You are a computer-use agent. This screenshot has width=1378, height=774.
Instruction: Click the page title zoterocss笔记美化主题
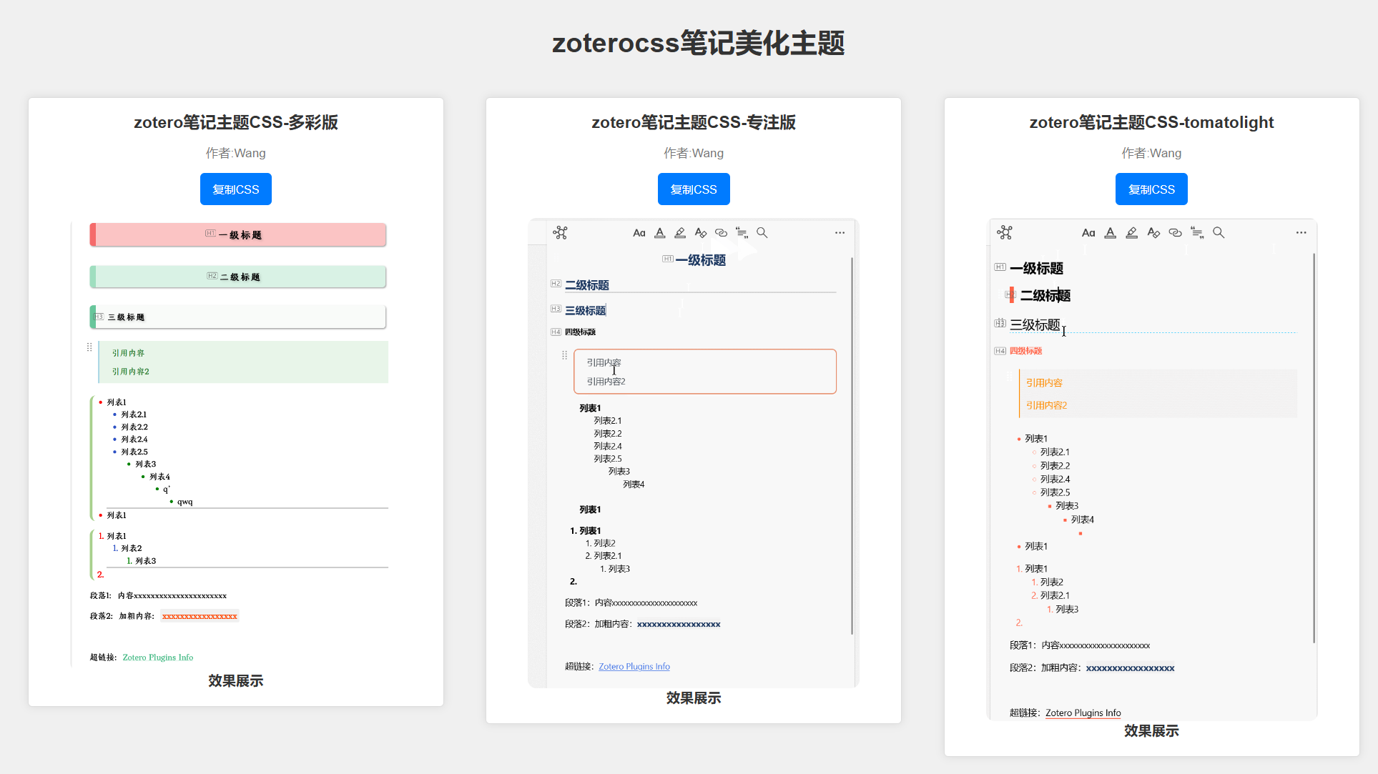click(698, 43)
